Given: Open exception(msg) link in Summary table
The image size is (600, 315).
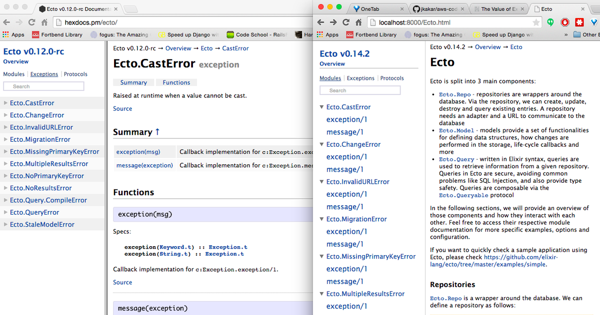Looking at the screenshot, I should pyautogui.click(x=138, y=152).
